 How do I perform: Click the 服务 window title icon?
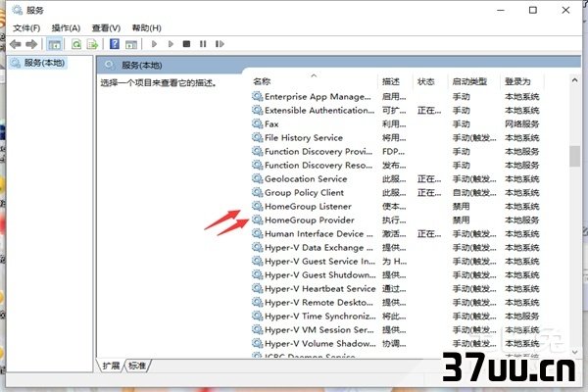(x=18, y=10)
